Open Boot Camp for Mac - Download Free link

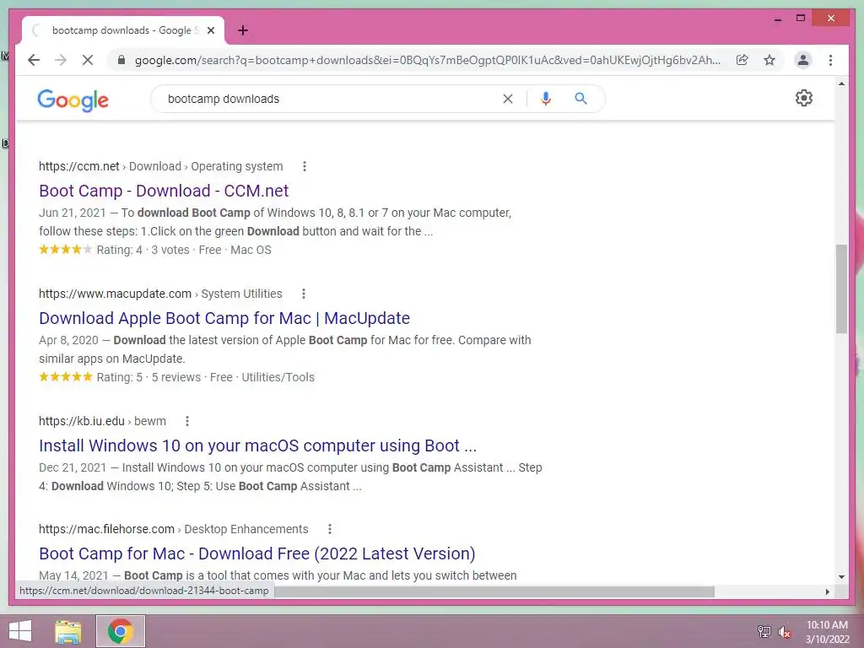point(257,553)
